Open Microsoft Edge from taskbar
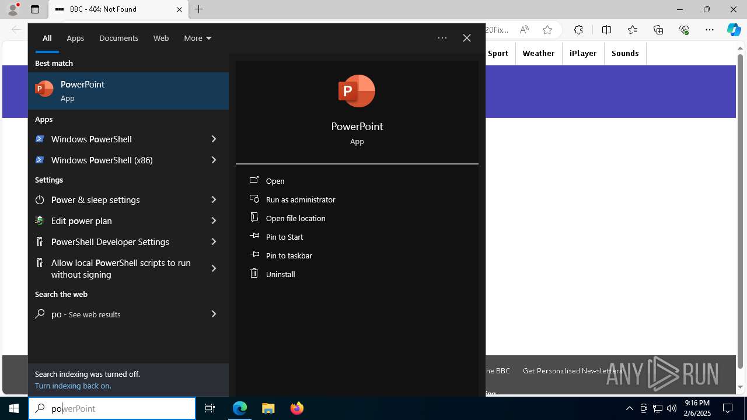The width and height of the screenshot is (747, 420). pyautogui.click(x=240, y=408)
